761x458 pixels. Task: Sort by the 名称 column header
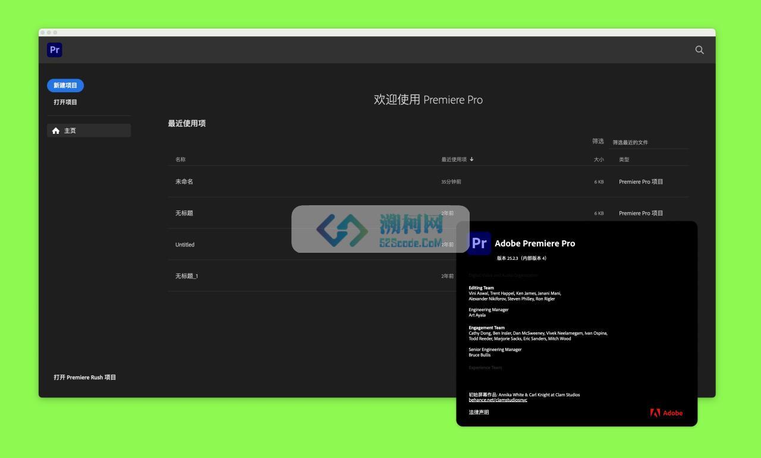[181, 159]
